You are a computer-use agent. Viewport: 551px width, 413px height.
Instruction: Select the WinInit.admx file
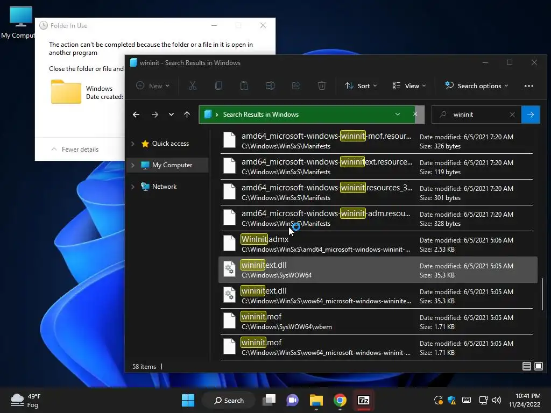[x=377, y=244]
